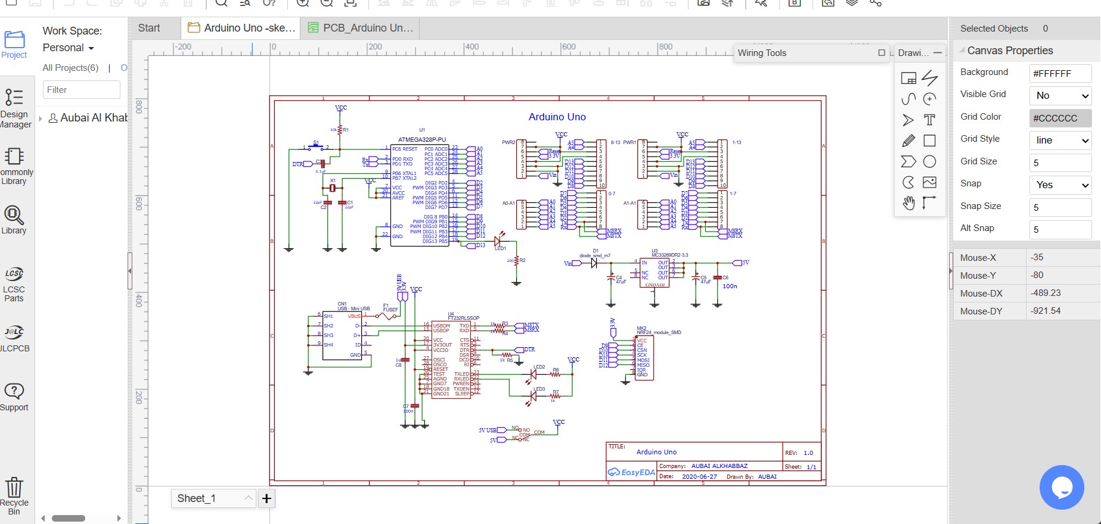This screenshot has width=1101, height=524.
Task: Click the project Filter input field
Action: (x=82, y=90)
